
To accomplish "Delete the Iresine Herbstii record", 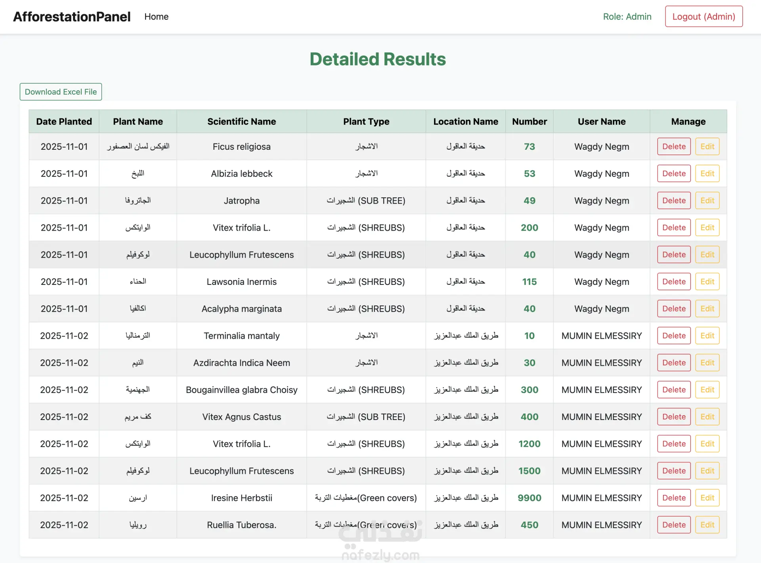I will tap(673, 498).
